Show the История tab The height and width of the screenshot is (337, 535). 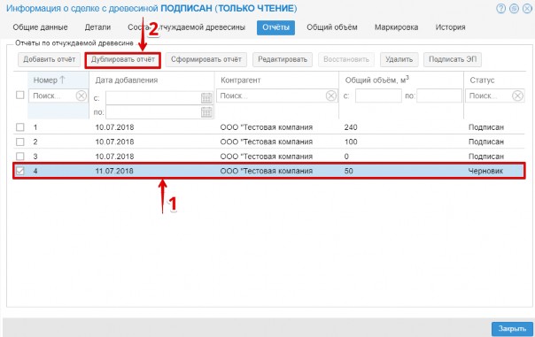450,27
